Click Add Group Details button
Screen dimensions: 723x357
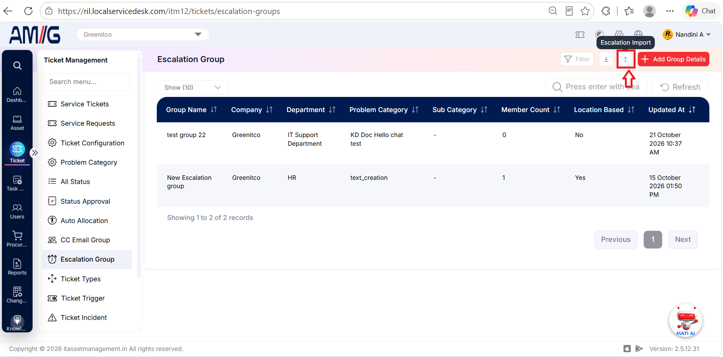[x=673, y=59]
